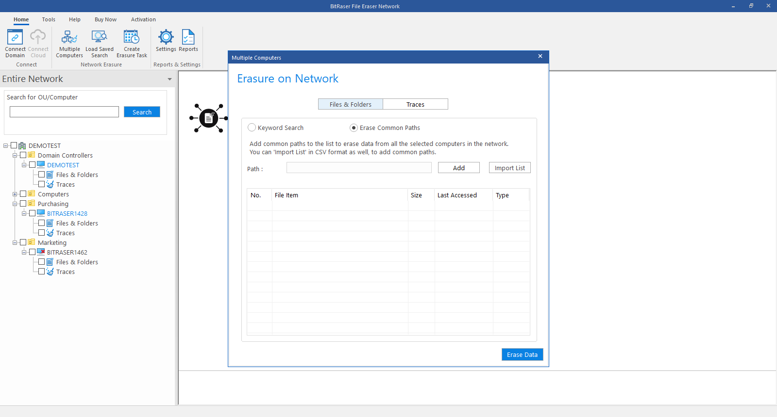The image size is (777, 417).
Task: Click the network erasure graphic in the main pane
Action: (x=209, y=118)
